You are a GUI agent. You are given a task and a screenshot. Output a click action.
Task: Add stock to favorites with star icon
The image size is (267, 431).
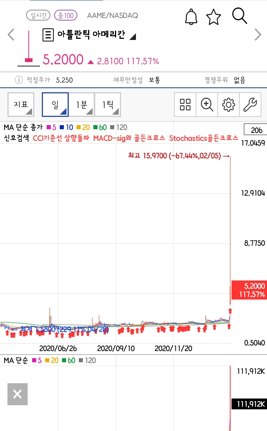(x=214, y=17)
